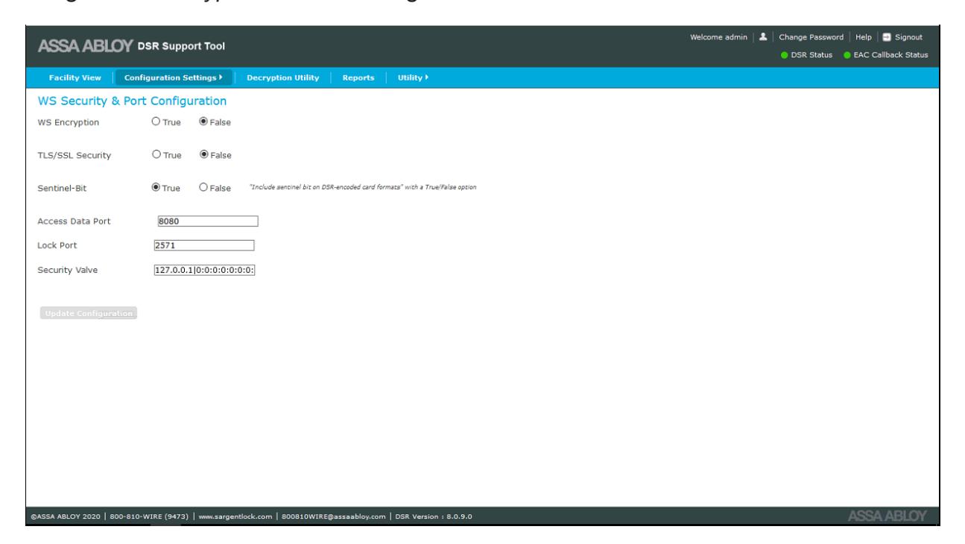Image resolution: width=965 pixels, height=544 pixels.
Task: Click the 800-810-WIRE (9473) footer text
Action: pyautogui.click(x=151, y=516)
